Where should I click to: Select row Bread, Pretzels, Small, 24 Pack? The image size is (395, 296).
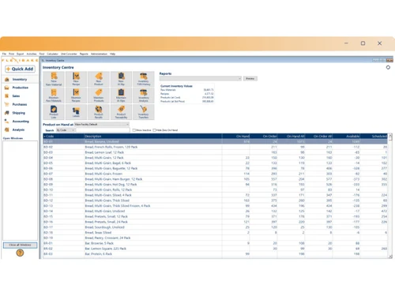pos(215,222)
